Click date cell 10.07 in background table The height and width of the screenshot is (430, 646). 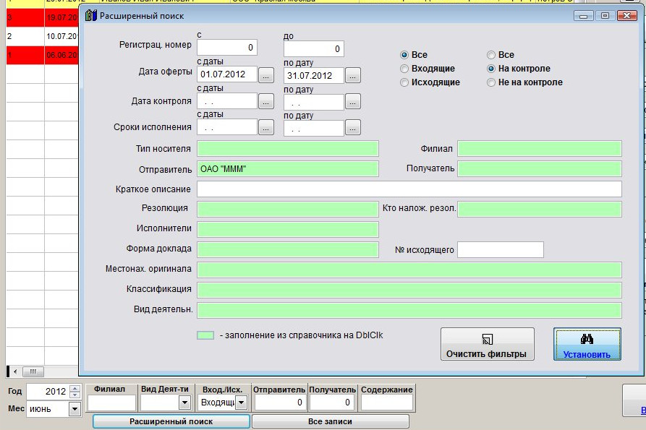coord(61,36)
